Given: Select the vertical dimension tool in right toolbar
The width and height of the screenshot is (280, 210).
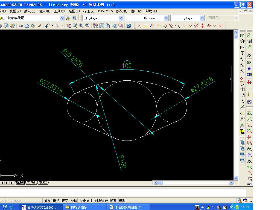Looking at the screenshot, I should pos(242,53).
